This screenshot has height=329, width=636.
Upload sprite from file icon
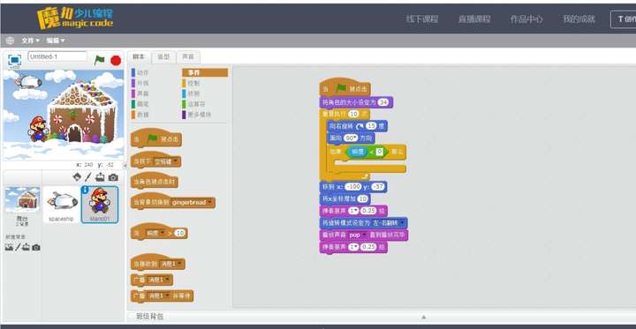tap(100, 177)
